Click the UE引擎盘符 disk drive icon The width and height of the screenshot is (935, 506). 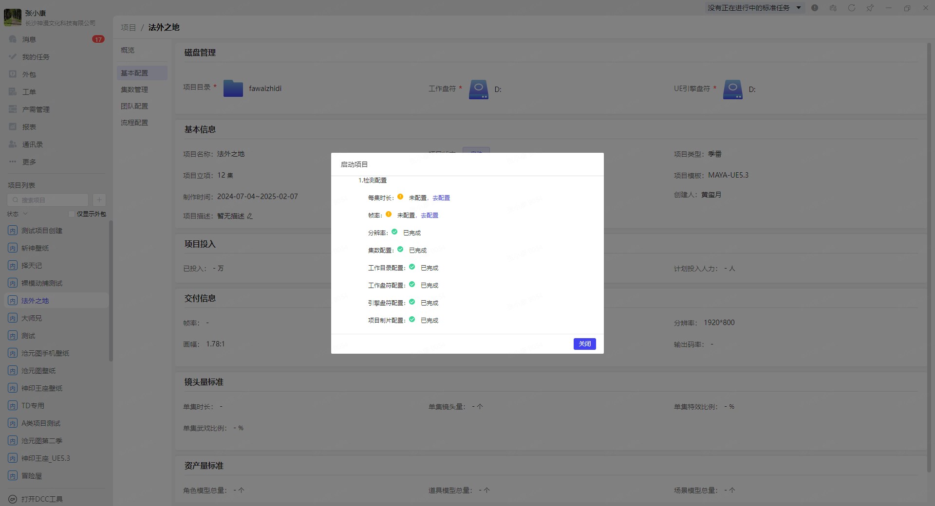[x=732, y=89]
